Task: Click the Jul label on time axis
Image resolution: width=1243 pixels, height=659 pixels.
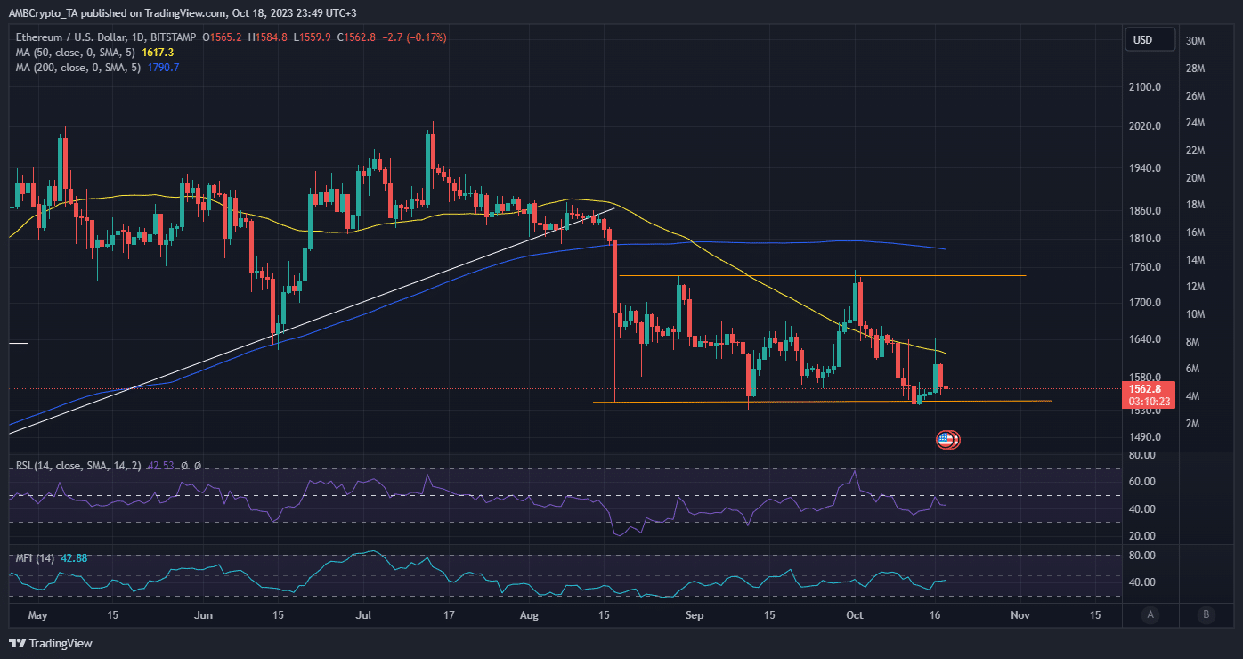Action: coord(363,614)
